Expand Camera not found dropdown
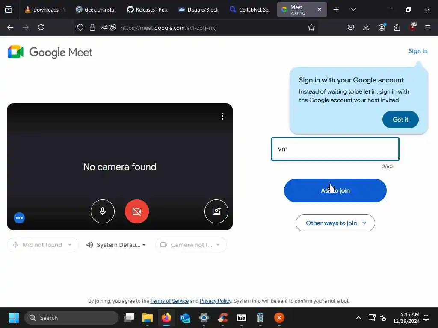Viewport: 438px width, 328px height. tap(191, 245)
